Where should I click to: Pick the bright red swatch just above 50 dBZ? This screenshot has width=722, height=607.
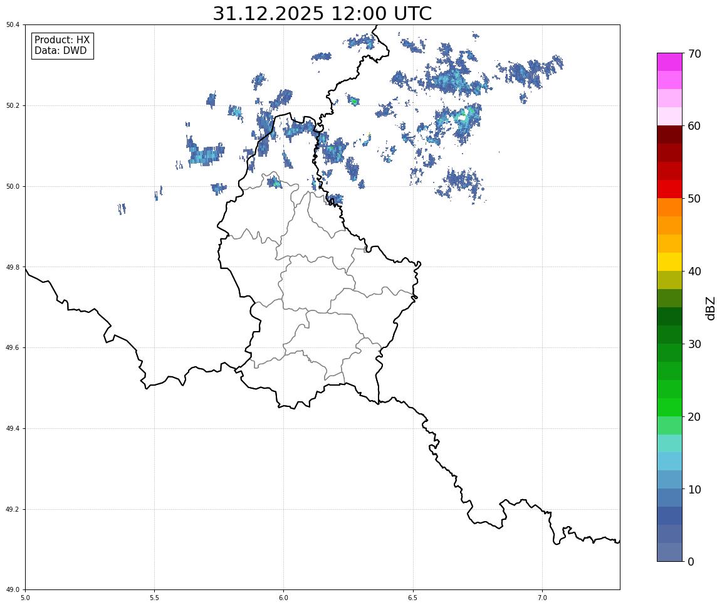click(669, 189)
